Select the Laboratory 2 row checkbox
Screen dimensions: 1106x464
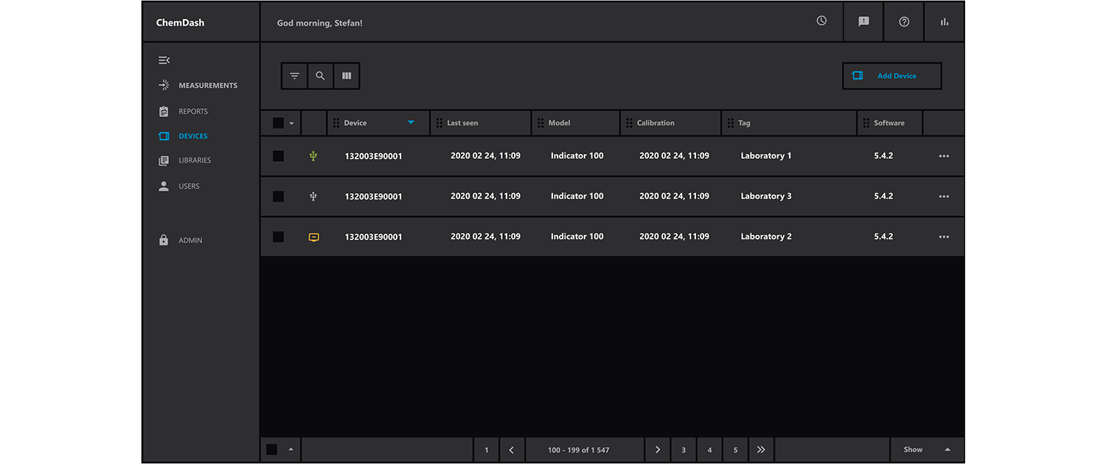tap(278, 237)
